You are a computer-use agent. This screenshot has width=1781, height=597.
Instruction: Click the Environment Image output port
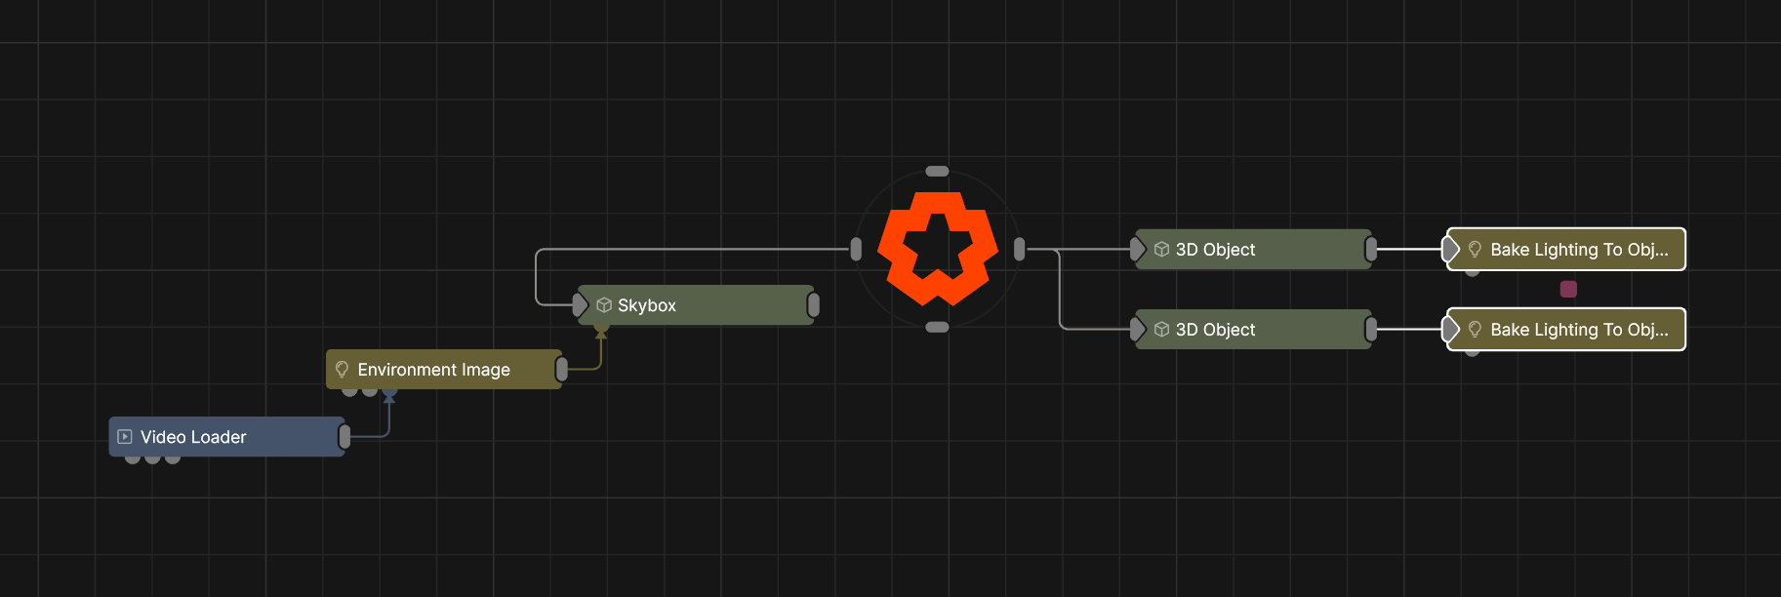561,370
